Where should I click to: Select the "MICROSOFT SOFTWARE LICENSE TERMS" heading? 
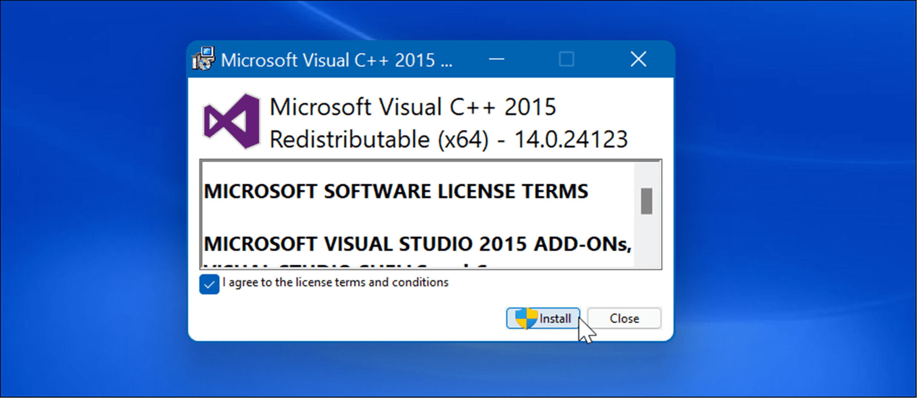tap(397, 191)
